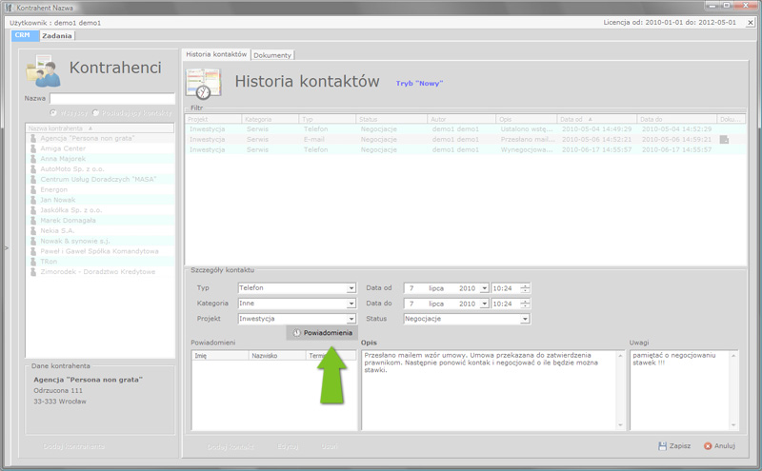Select the Historia kontaktów tab
762x471 pixels.
click(216, 54)
